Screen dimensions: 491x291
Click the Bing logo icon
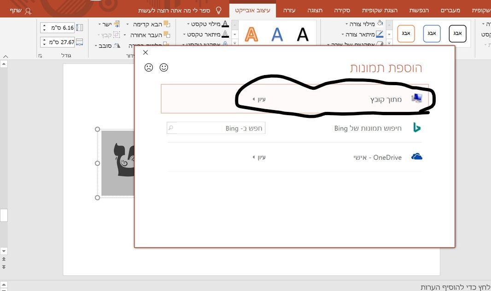click(x=417, y=128)
